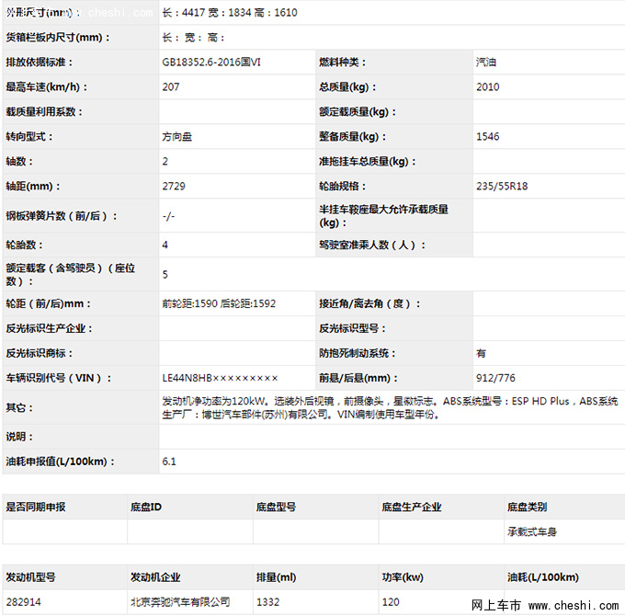
Task: Select the track value 前轮距:1590 后轮距:1592
Action: tap(219, 303)
